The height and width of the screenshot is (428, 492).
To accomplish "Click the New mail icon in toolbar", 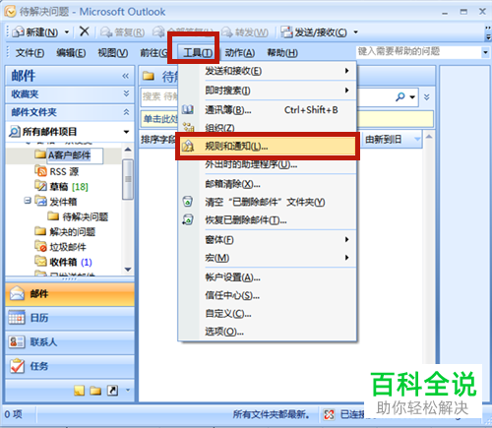I will [x=19, y=32].
